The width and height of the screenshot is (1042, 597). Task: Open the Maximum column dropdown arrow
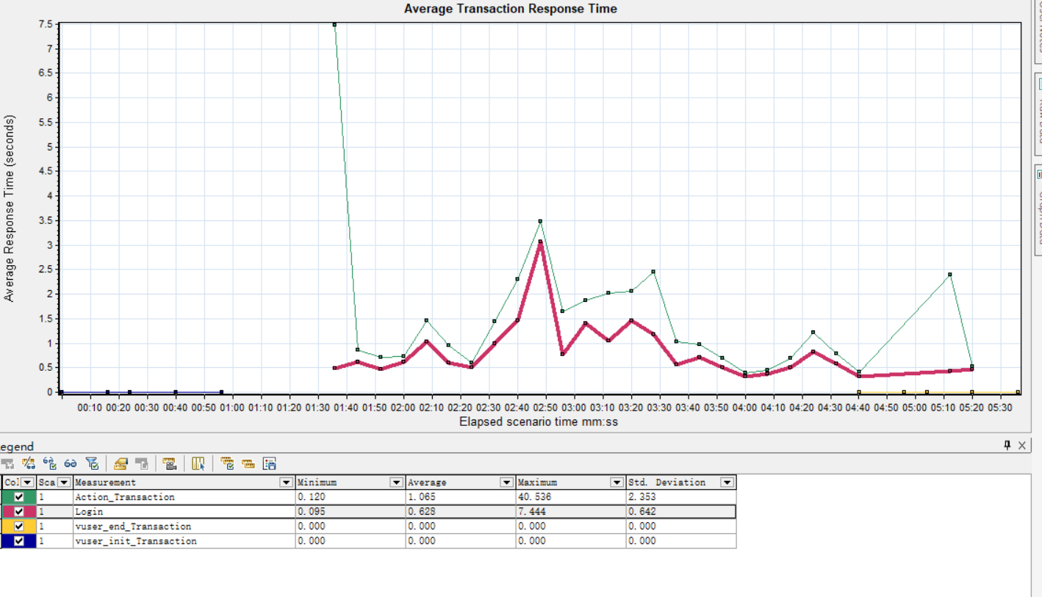pyautogui.click(x=617, y=482)
